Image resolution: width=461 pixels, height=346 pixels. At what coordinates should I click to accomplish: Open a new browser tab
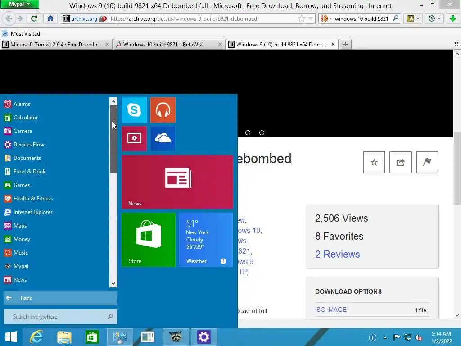pyautogui.click(x=345, y=44)
